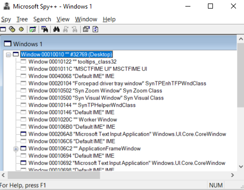Image resolution: width=244 pixels, height=190 pixels.
Task: Click the vertical scrollbar up arrow
Action: [240, 39]
